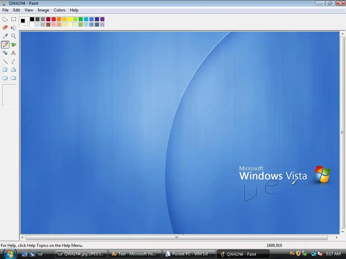This screenshot has height=259, width=346.
Task: Pick the black color swatch in the palette
Action: point(32,19)
